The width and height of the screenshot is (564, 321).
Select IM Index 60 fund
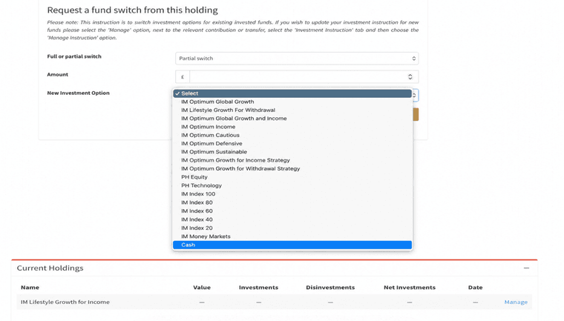click(197, 211)
